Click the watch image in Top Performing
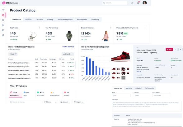This screenshot has width=183, height=127. (69, 36)
